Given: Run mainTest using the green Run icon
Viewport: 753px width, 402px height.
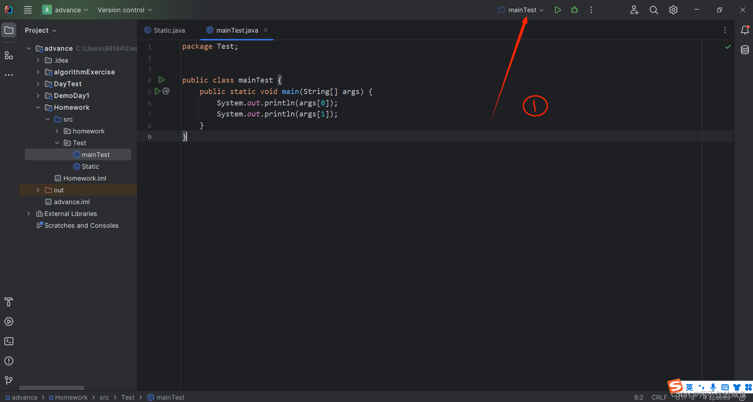Looking at the screenshot, I should click(558, 9).
